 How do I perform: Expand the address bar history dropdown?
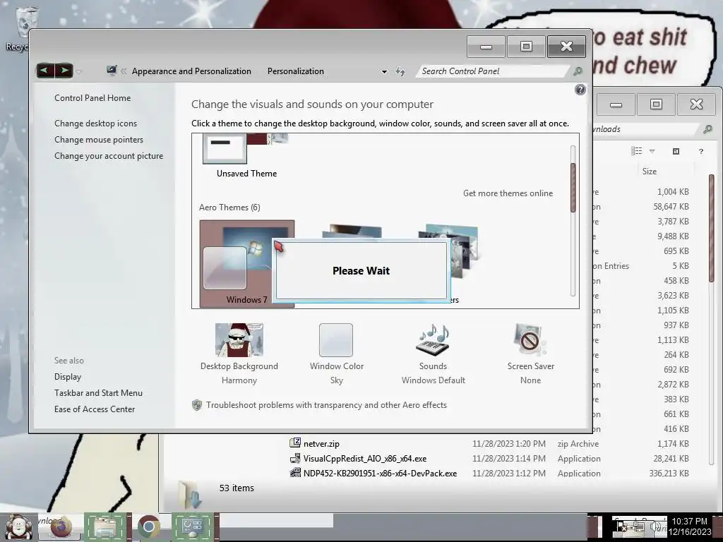click(x=384, y=71)
